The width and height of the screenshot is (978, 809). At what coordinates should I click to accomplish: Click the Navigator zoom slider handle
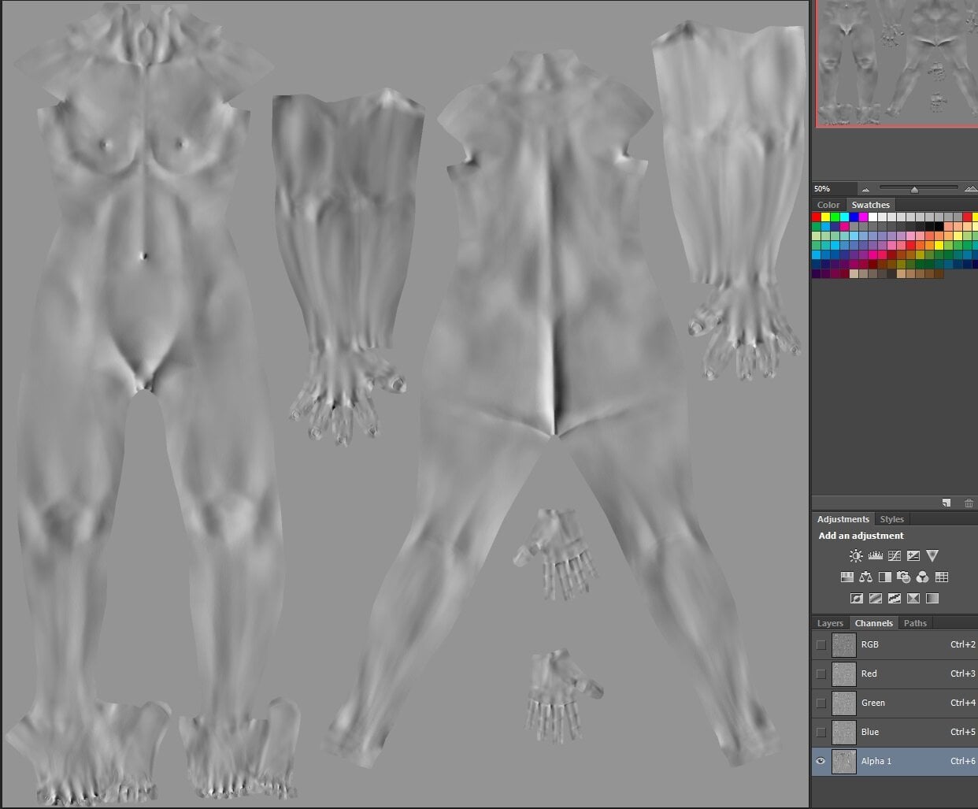click(x=914, y=189)
